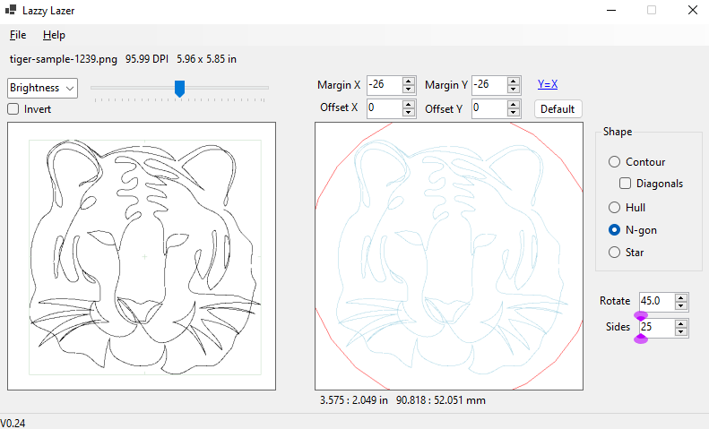Image resolution: width=709 pixels, height=429 pixels.
Task: Increase Offset X with up arrow
Action: coord(409,105)
